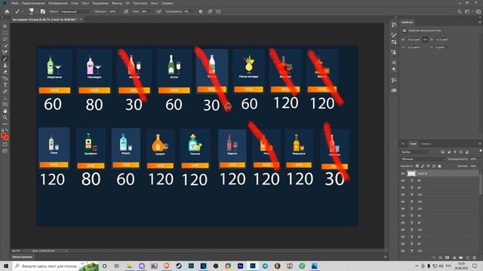Select the Rectangle shape tool

point(5,105)
